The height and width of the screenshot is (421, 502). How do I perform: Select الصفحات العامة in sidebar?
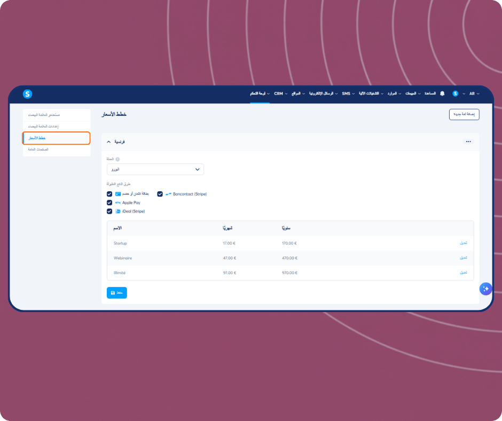pos(57,150)
